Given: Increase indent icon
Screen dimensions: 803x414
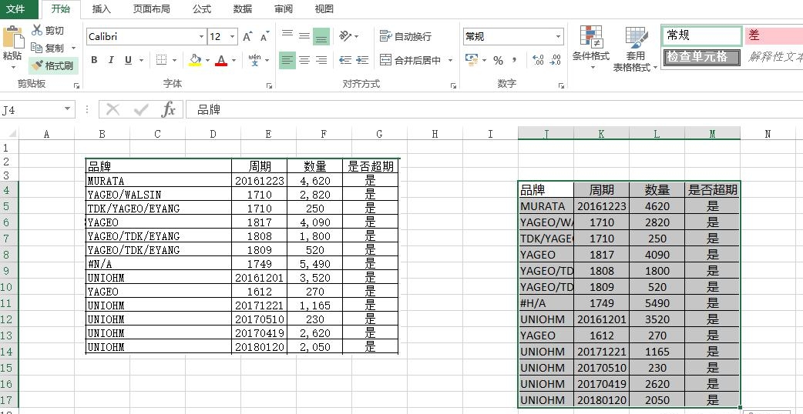Looking at the screenshot, I should 362,60.
